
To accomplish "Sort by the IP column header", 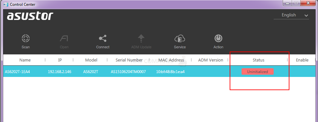I will (60, 60).
